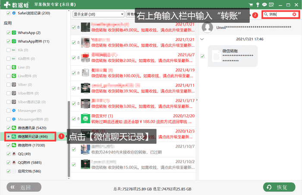Screen dimensions: 302x195
Task: Uncheck the QQ (49) checkbox
Action: point(9,154)
